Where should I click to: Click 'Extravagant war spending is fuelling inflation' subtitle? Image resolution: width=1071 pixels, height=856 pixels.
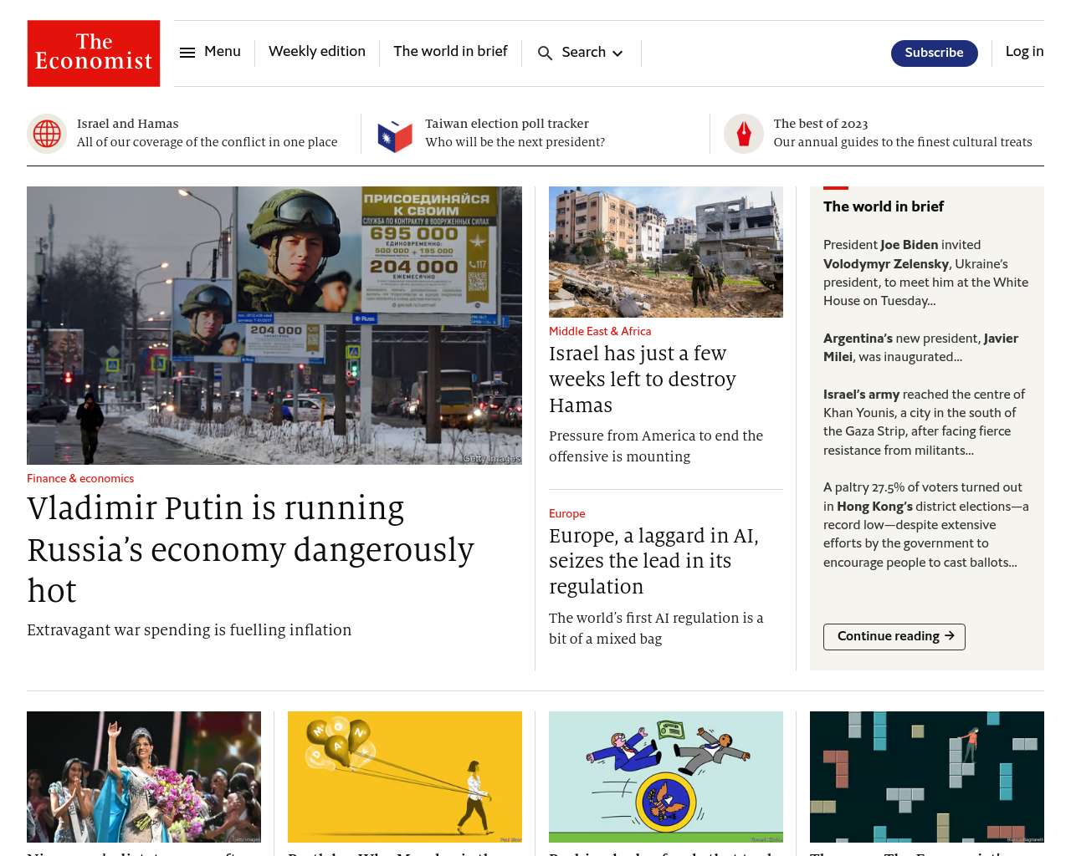(189, 630)
